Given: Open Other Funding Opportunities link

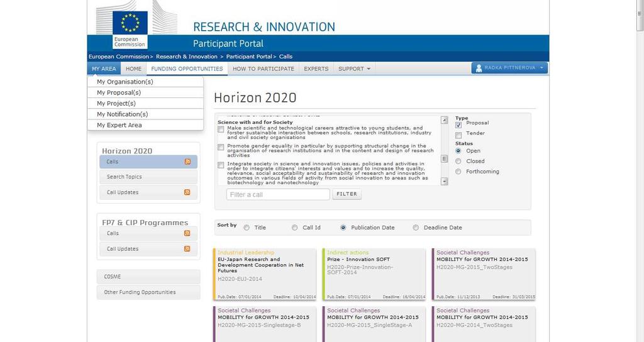Looking at the screenshot, I should [148, 292].
